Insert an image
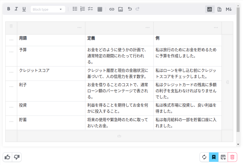The image size is (243, 165). click(x=121, y=9)
